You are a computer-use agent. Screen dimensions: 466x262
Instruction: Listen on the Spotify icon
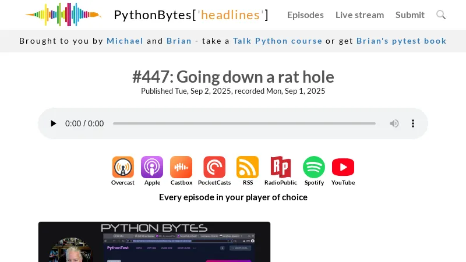coord(314,167)
